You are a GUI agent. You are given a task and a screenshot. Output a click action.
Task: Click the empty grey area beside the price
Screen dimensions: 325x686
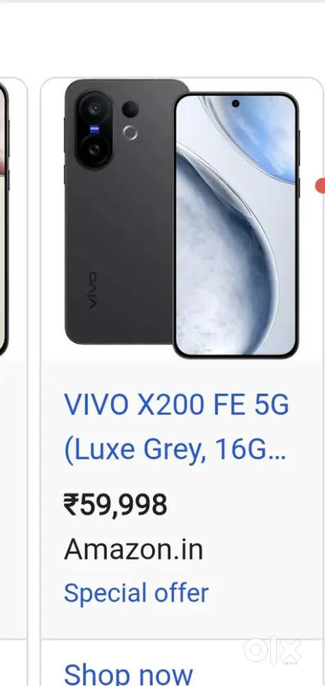(x=245, y=504)
